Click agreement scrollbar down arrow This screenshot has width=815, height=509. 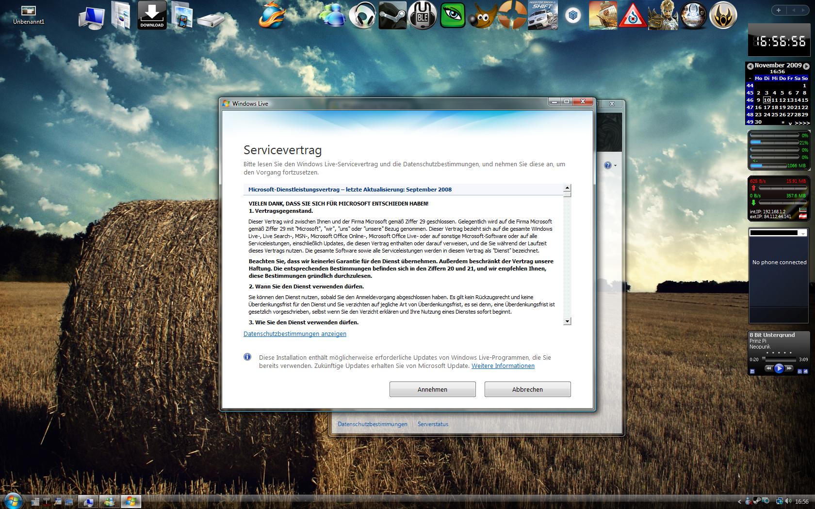point(567,321)
